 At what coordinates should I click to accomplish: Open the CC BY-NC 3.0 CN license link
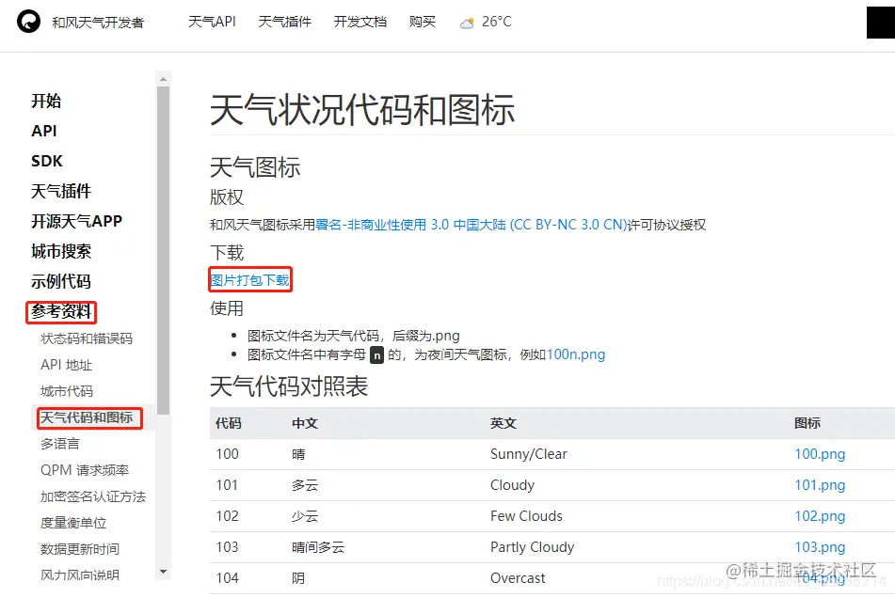click(x=471, y=225)
